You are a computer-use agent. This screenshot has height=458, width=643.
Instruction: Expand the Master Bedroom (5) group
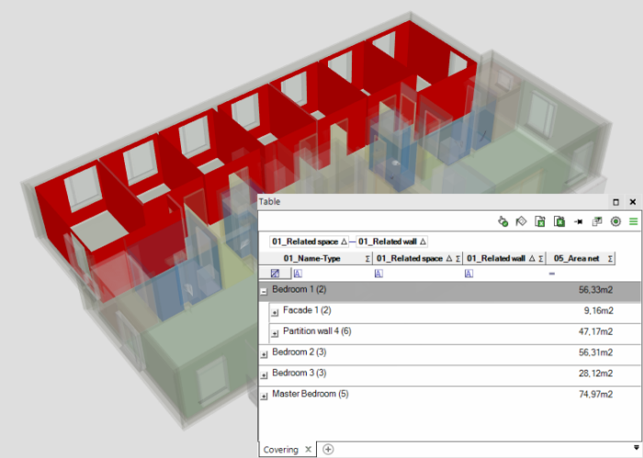tap(264, 396)
